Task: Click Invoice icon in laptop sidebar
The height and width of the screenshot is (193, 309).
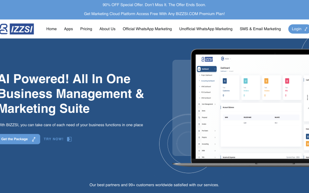Action: (199, 124)
